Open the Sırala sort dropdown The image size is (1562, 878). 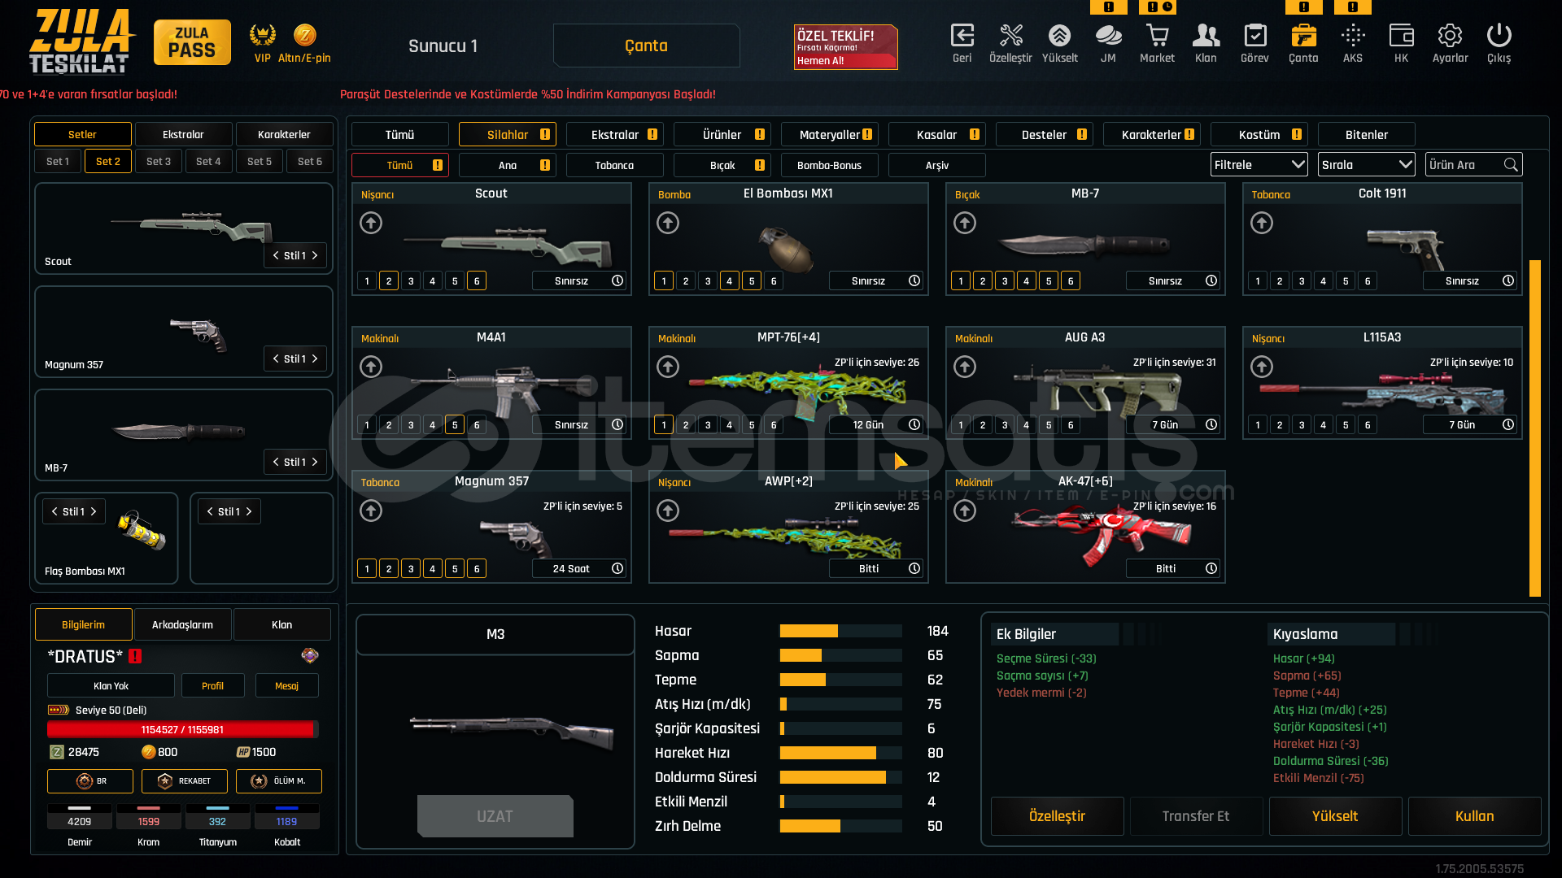click(x=1366, y=165)
